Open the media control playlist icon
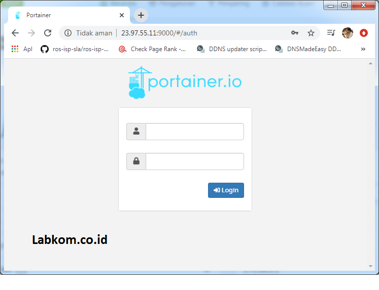The image size is (379, 290). coord(331,33)
